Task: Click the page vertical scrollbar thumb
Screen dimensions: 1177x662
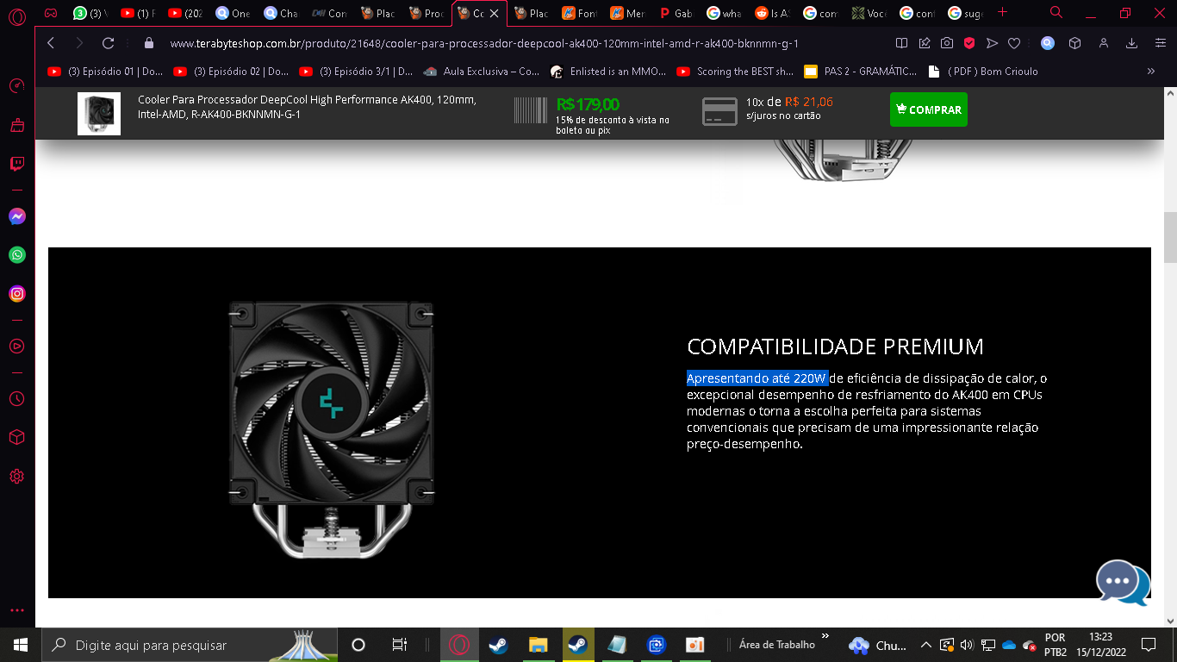Action: (1170, 237)
